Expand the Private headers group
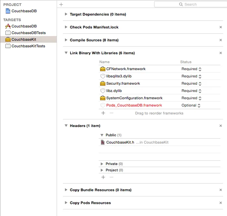 coord(102,164)
